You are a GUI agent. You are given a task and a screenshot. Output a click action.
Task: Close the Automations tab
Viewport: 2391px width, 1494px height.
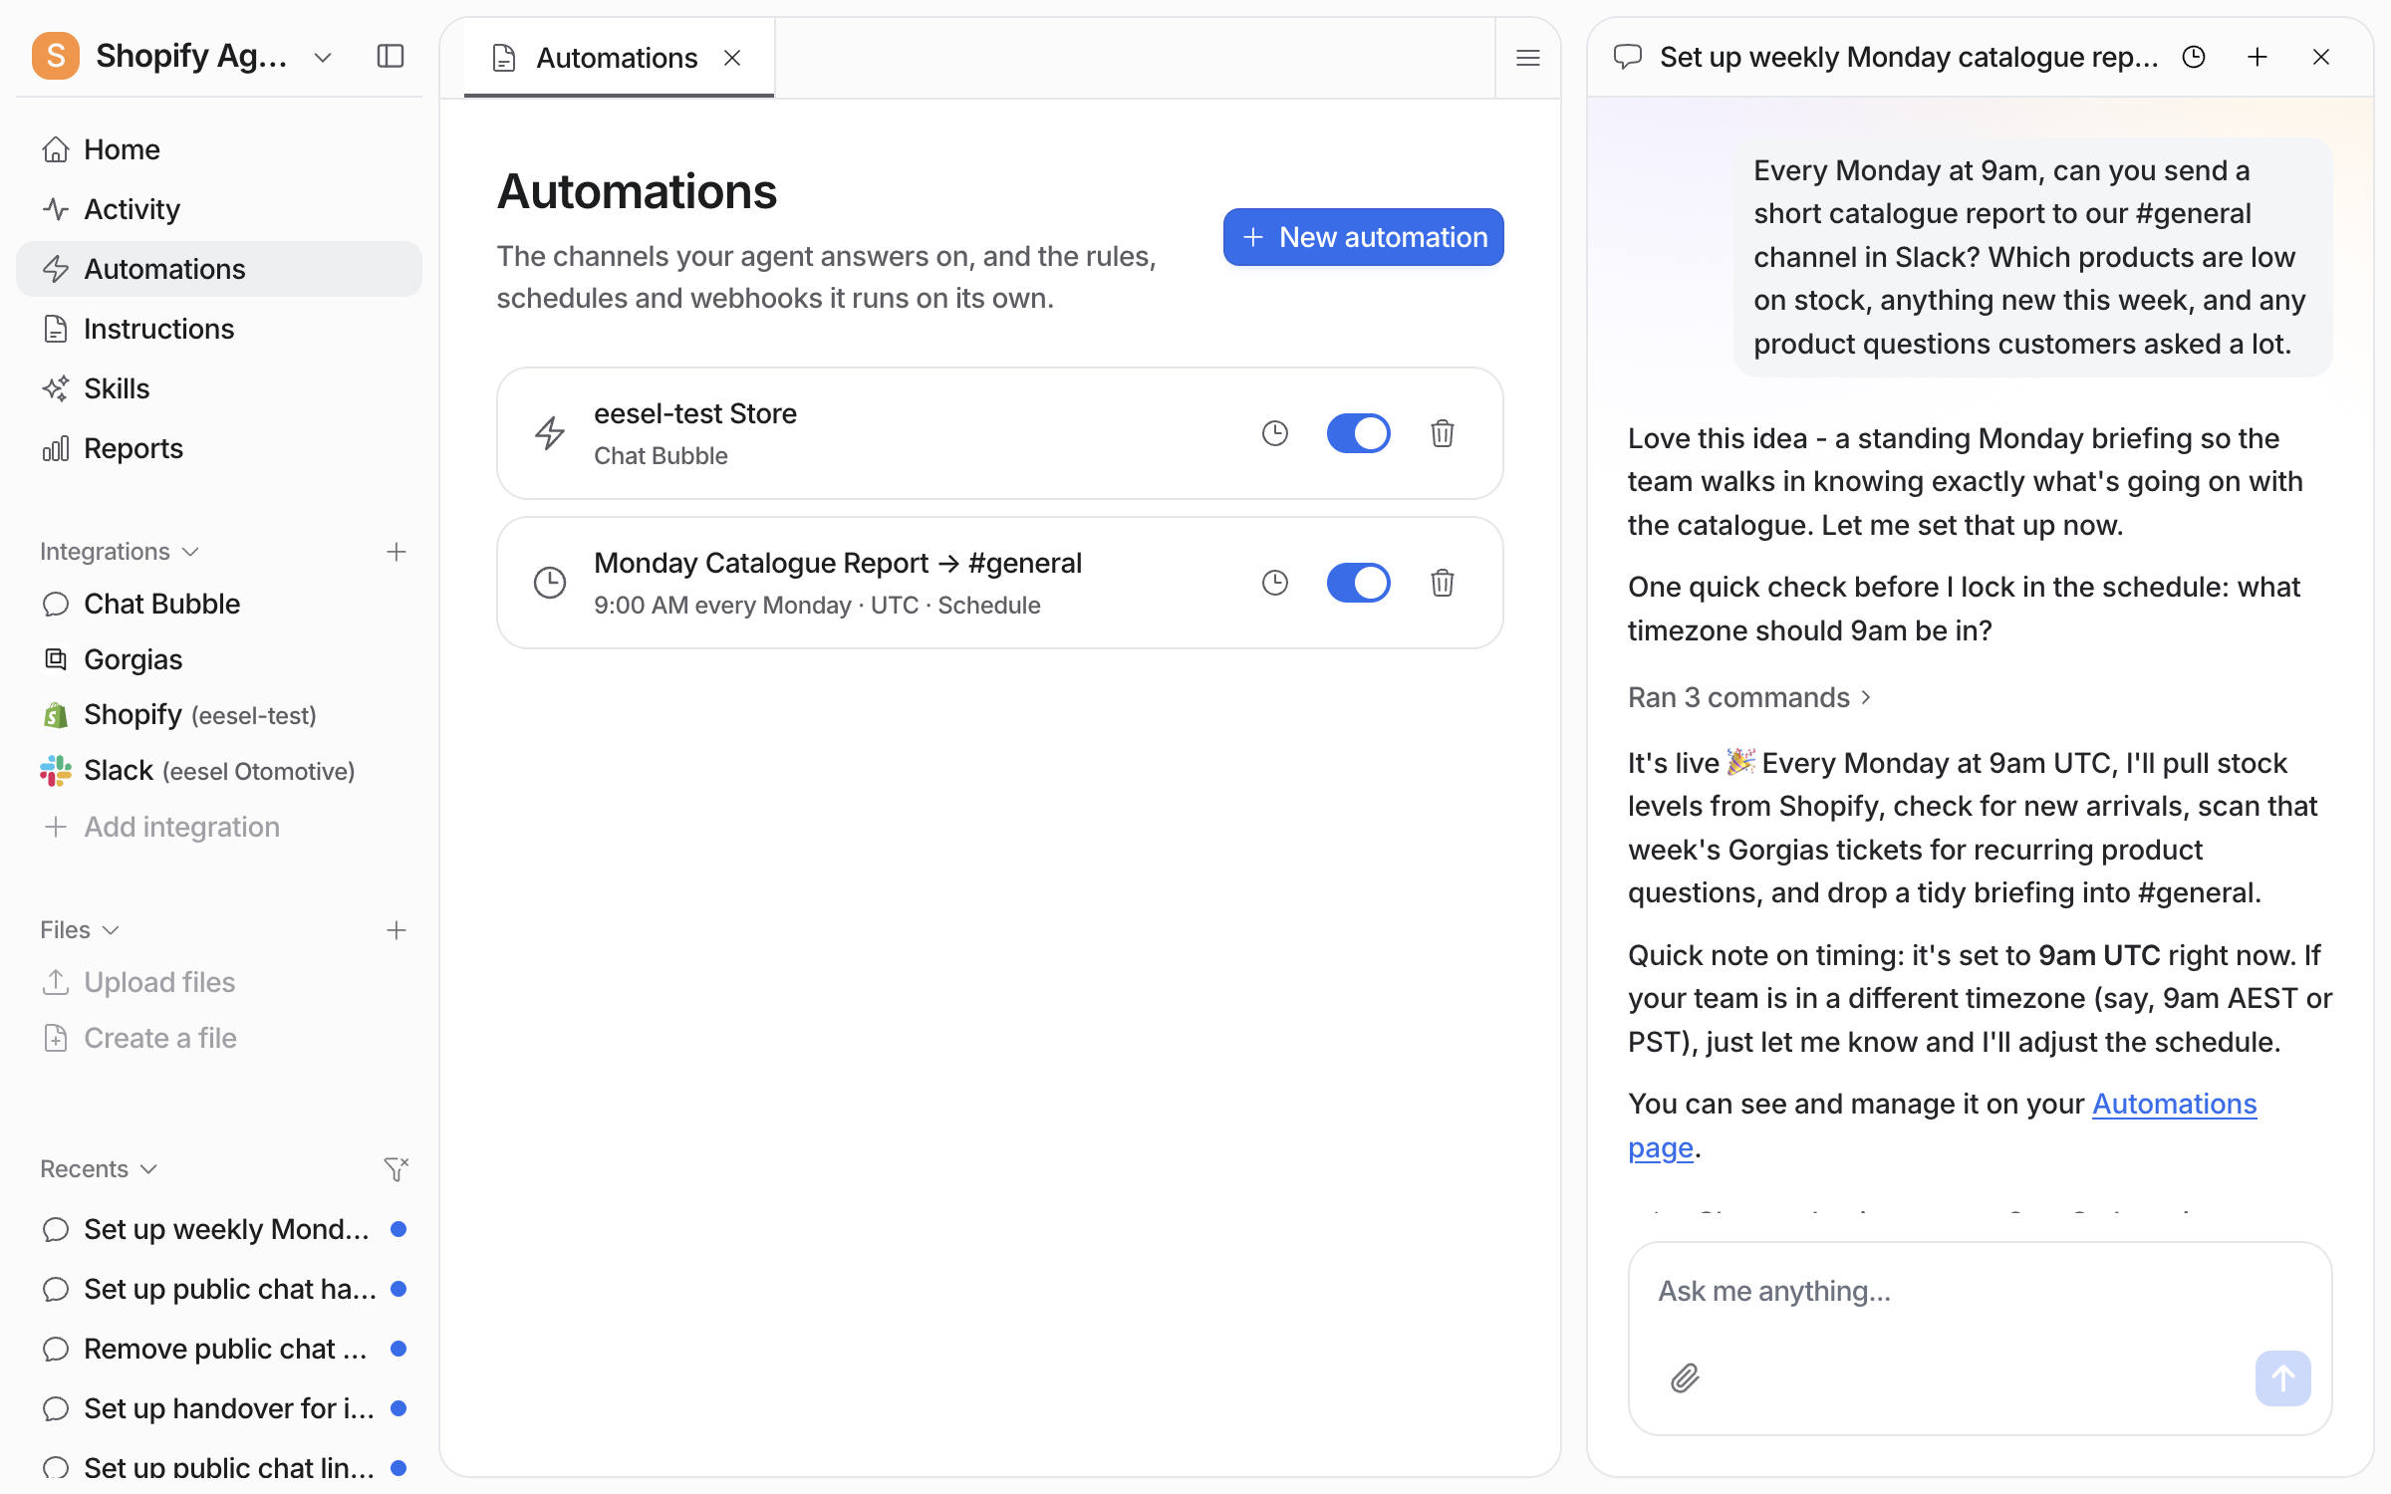pos(732,58)
